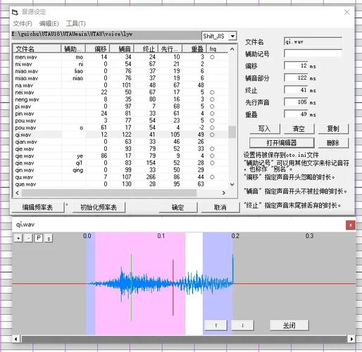Open the 工具(T) menu
The width and height of the screenshot is (362, 352).
pyautogui.click(x=75, y=23)
